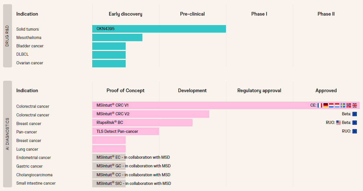Click the Lung cancer indication label
The image size is (363, 191).
[x=27, y=149]
